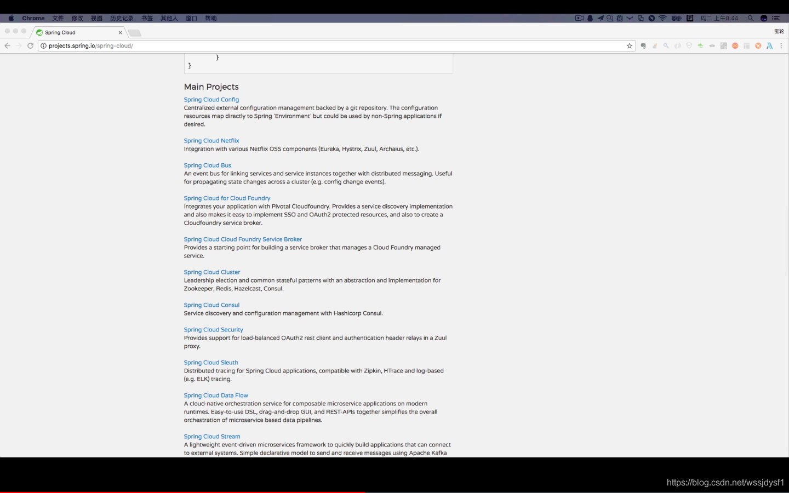Click the black P menu bar icon
The image size is (789, 493).
[x=690, y=18]
